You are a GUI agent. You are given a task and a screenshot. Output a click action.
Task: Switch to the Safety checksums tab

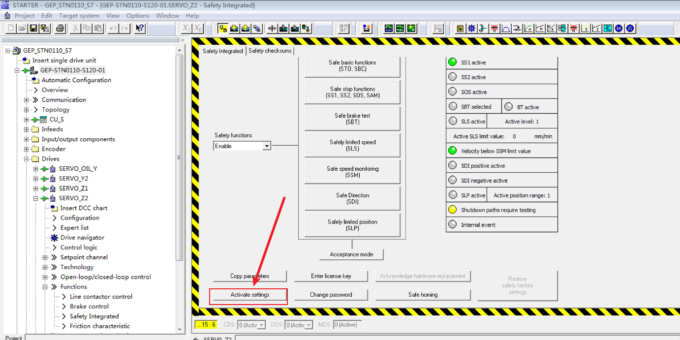click(x=270, y=51)
